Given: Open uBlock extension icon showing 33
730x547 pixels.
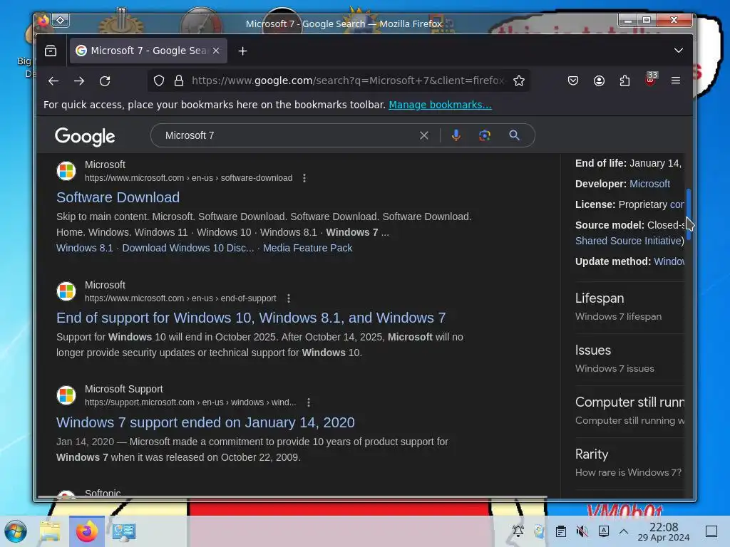Looking at the screenshot, I should tap(650, 80).
